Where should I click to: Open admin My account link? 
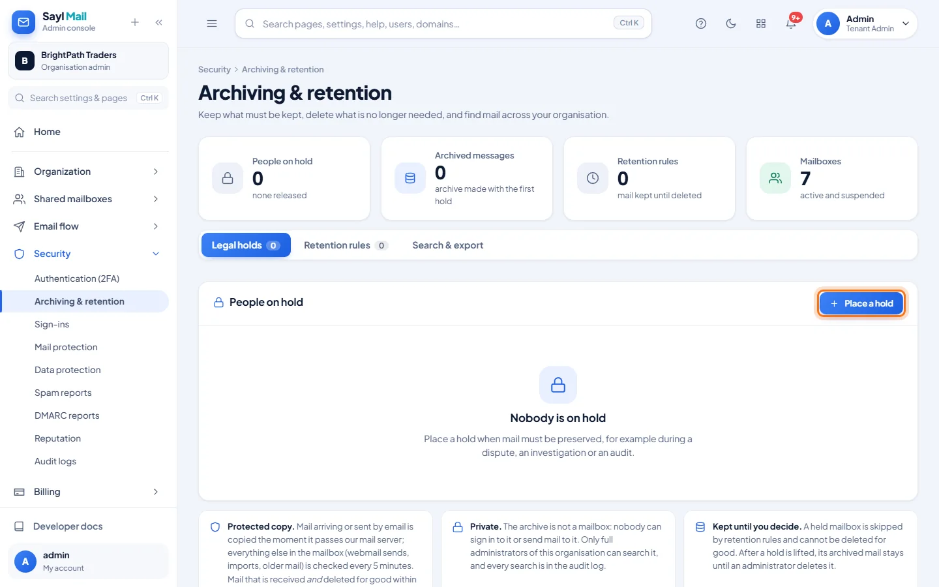88,561
